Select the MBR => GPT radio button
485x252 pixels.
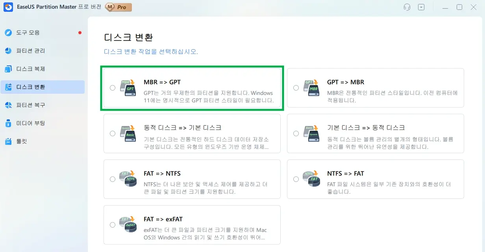point(112,88)
